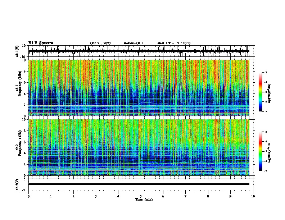The height and width of the screenshot is (220, 285).
Task: Click the ch.1 colorbar log(PSD) label
Action: tap(270, 93)
